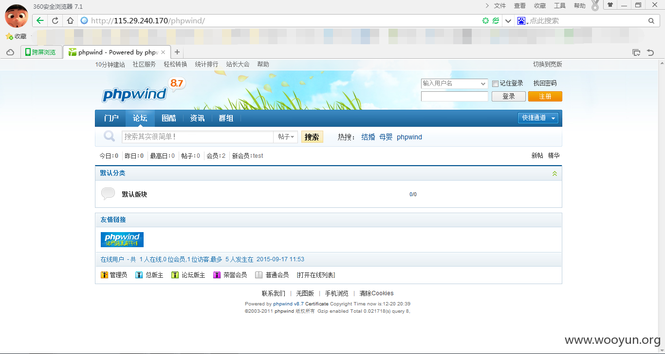Focus the 搜索其实很简单 search field

click(198, 137)
